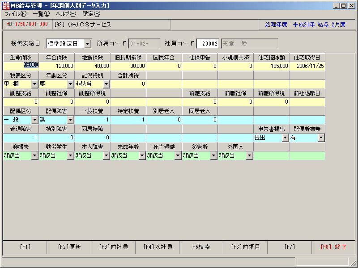This screenshot has width=358, height=268.
Task: Click the [F6]前項目 button
Action: coord(245,247)
